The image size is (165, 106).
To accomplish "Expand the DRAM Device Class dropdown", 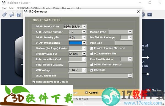I will (84, 26).
